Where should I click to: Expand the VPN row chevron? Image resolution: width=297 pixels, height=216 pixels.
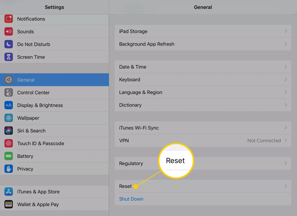point(286,141)
